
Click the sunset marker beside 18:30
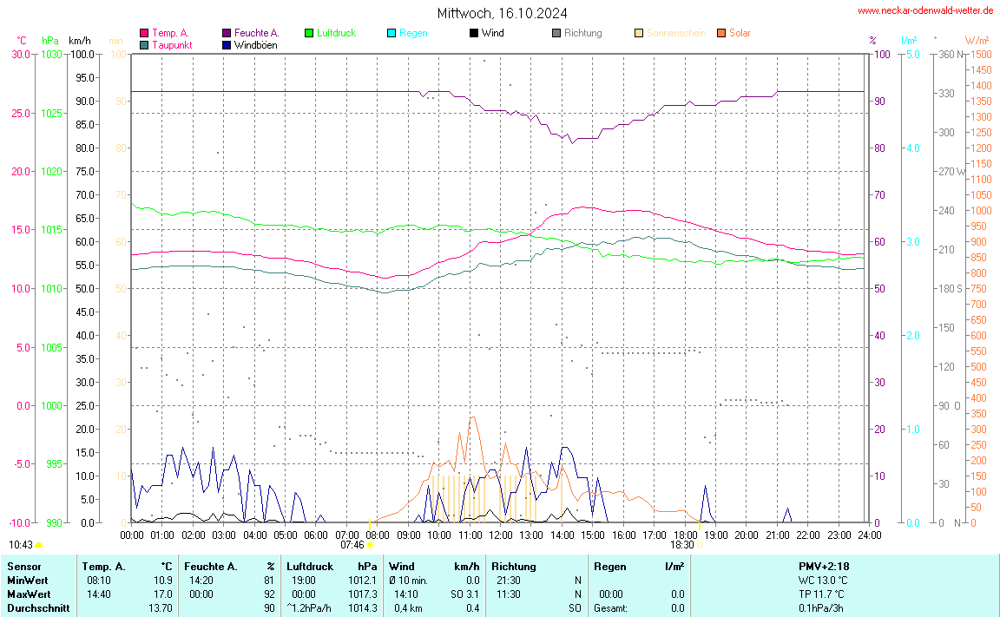(701, 545)
